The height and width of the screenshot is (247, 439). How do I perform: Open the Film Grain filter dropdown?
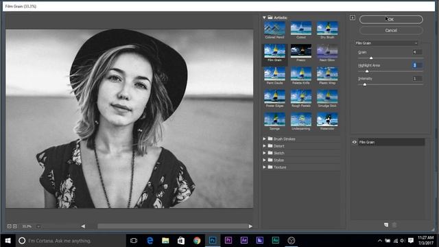pyautogui.click(x=386, y=43)
